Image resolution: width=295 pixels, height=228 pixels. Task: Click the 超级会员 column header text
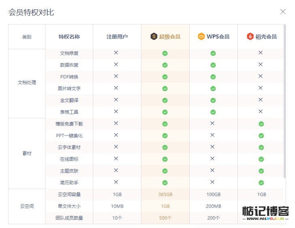pos(170,37)
